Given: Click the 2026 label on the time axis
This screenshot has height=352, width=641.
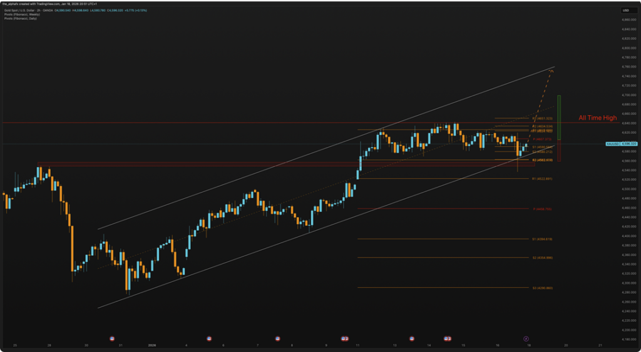Looking at the screenshot, I should (x=152, y=344).
